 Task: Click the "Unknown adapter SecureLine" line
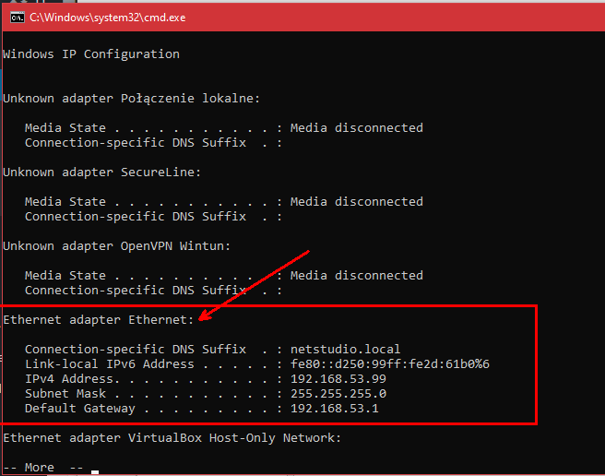pyautogui.click(x=101, y=173)
